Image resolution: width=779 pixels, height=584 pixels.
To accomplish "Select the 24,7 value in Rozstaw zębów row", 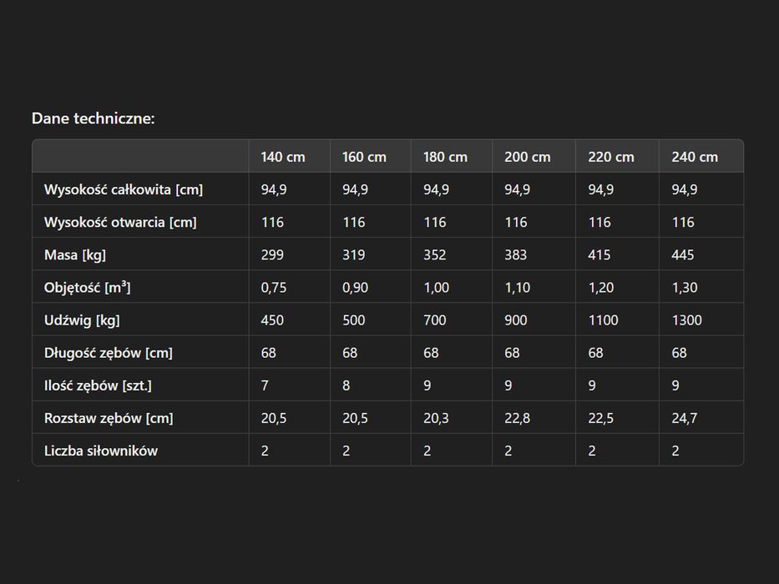I will coord(684,418).
